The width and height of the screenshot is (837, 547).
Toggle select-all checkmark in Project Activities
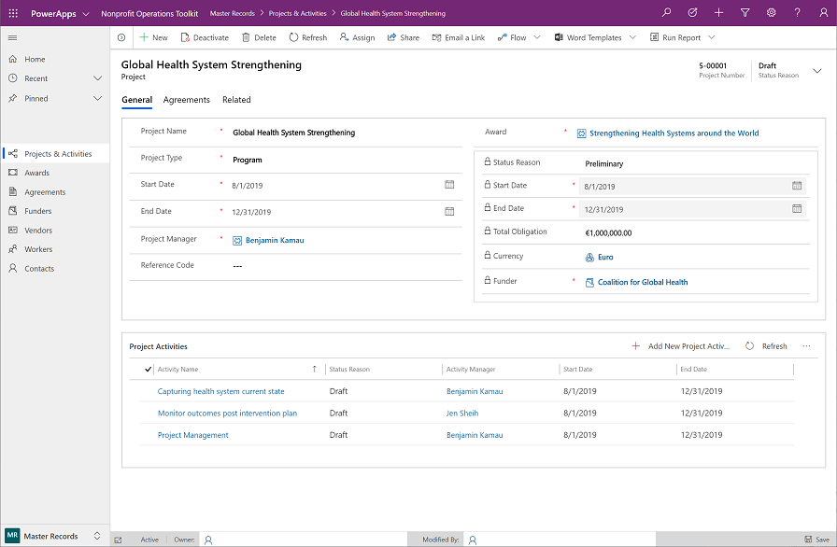point(149,370)
